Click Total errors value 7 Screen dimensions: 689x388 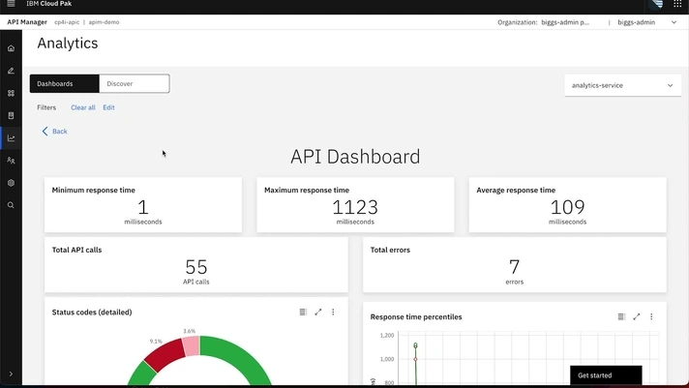coord(514,267)
